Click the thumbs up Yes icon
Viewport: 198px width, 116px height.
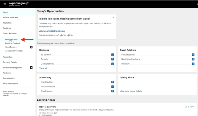pos(61,35)
